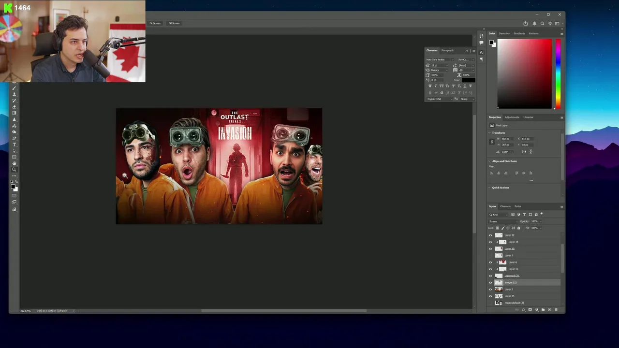
Task: Create a new layer with plus icon
Action: (x=549, y=309)
